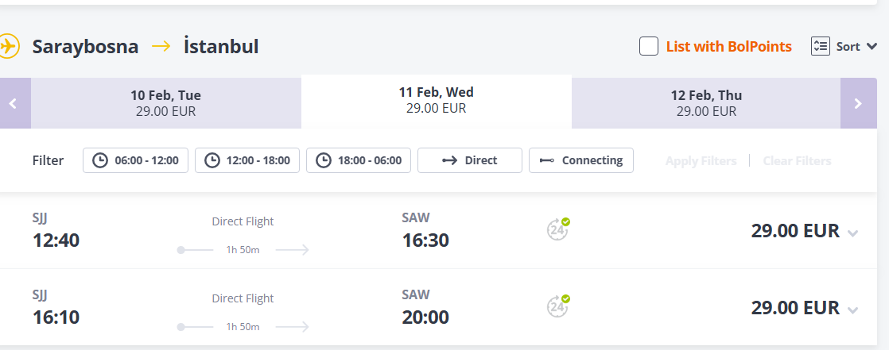Click the yellow airplane icon beside Saraybosna
Image resolution: width=889 pixels, height=350 pixels.
point(8,46)
